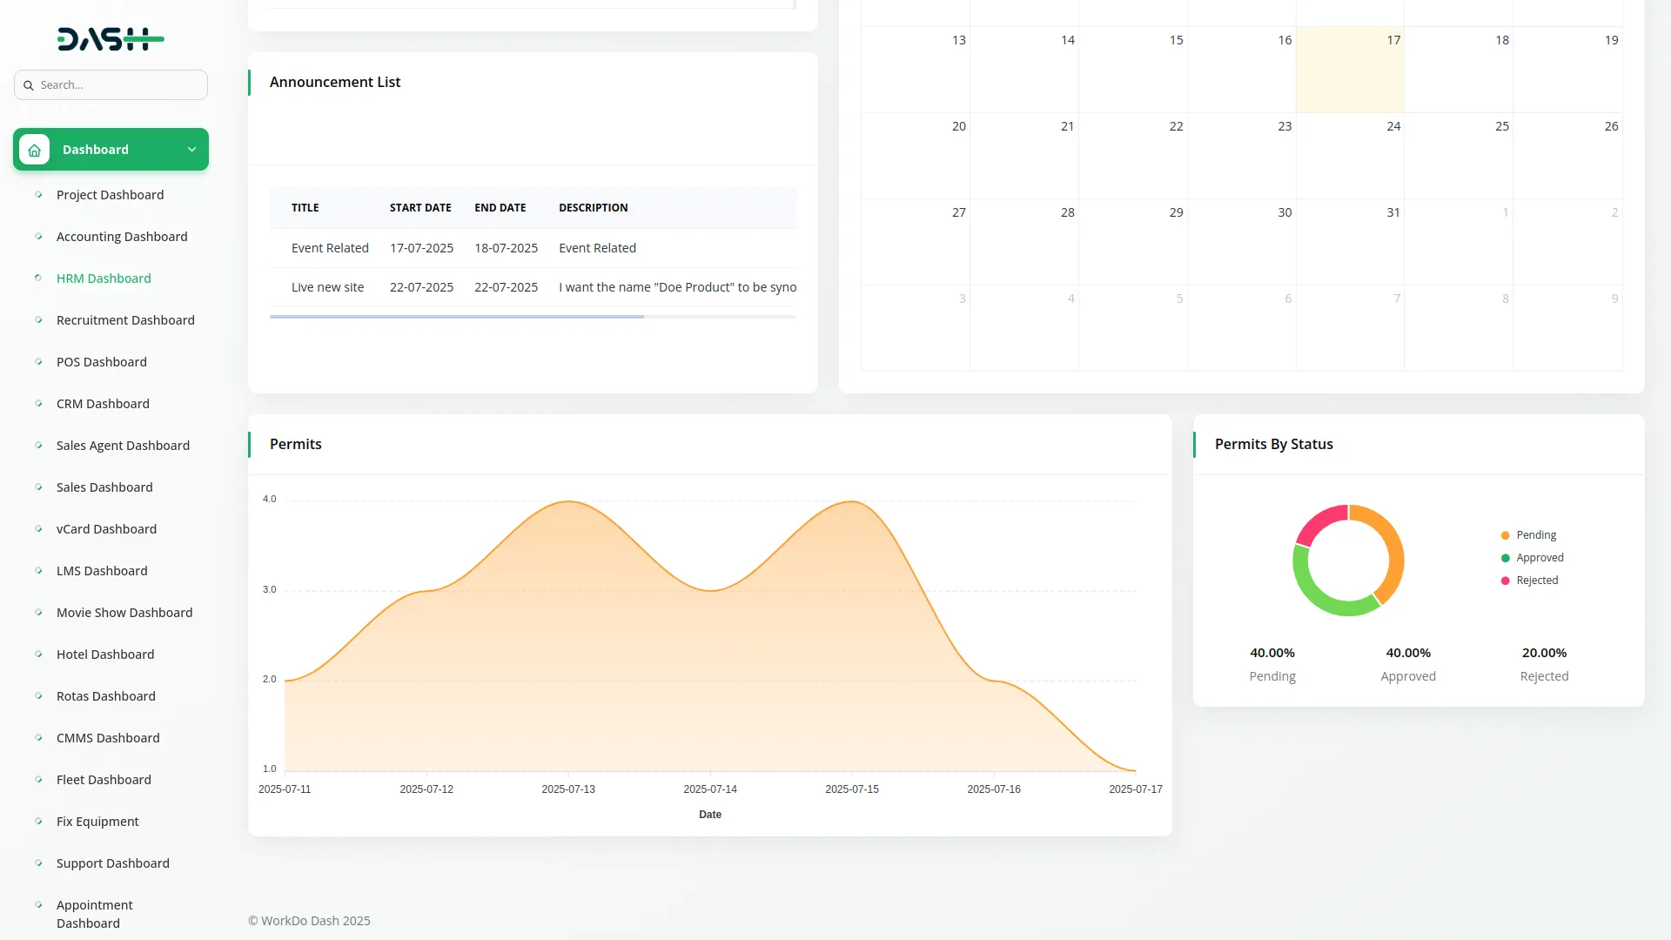Click bullet icon beside Fleet Dashboard
The width and height of the screenshot is (1671, 940).
[38, 780]
